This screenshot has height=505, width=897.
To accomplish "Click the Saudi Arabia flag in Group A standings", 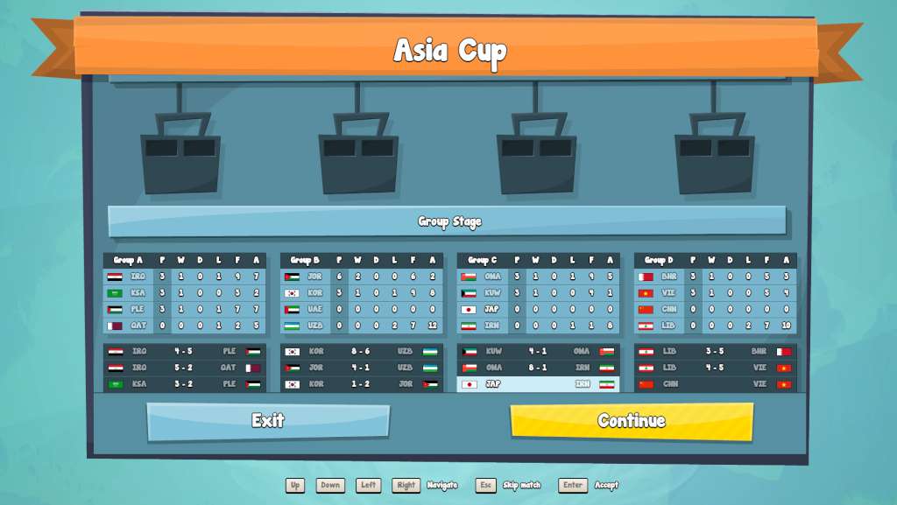I will [x=115, y=292].
